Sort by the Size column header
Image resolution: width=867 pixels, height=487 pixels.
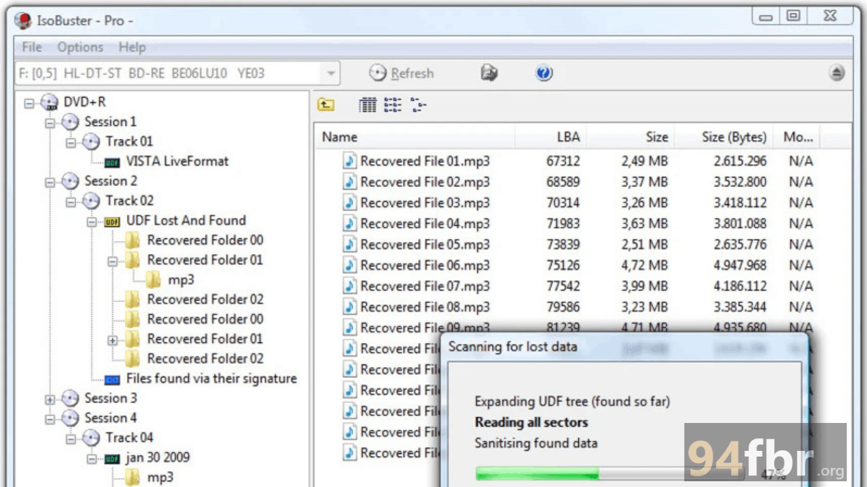(x=630, y=137)
